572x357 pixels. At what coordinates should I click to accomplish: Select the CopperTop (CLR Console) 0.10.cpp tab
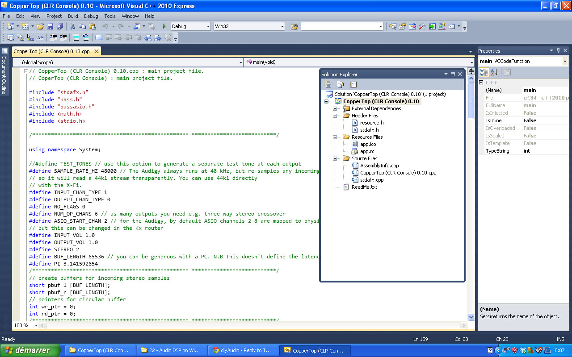pos(51,51)
